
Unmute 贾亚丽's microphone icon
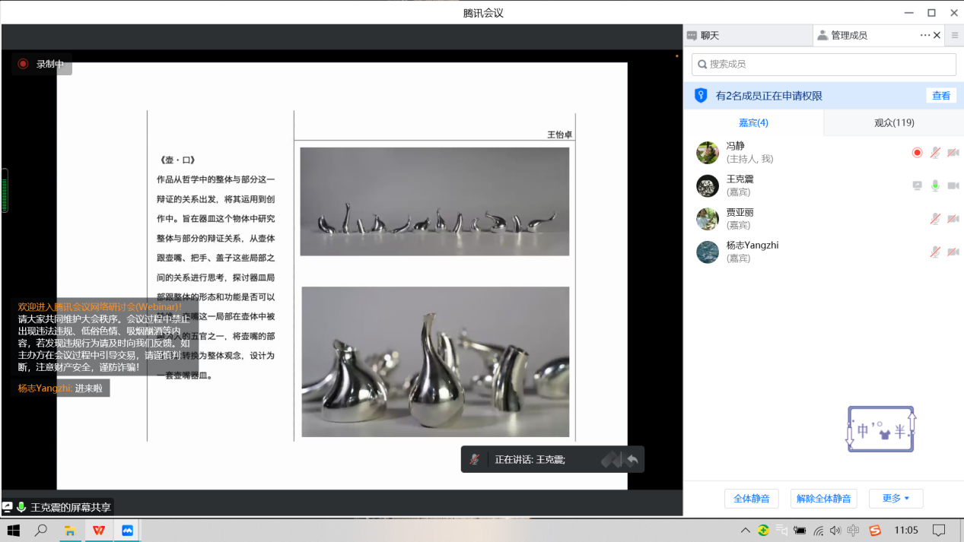(935, 219)
